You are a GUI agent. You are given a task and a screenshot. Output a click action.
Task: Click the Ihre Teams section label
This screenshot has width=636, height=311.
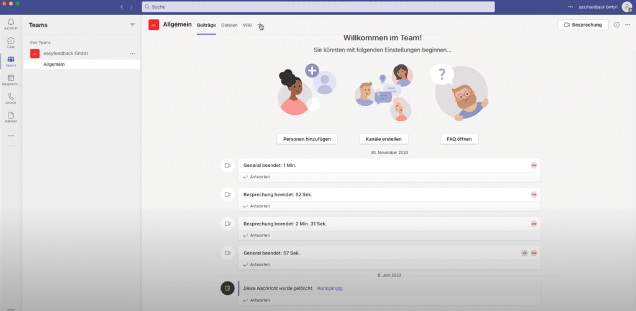[40, 43]
